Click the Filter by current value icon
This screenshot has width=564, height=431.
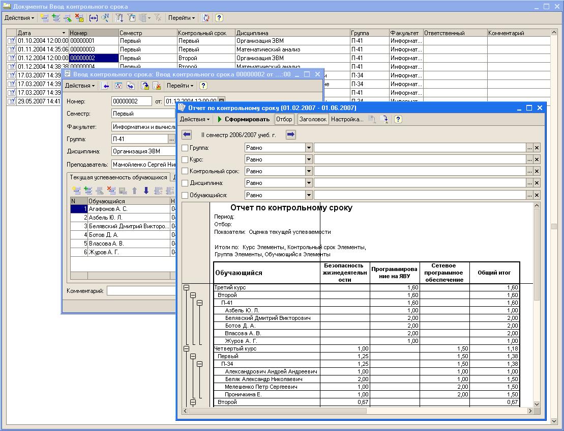point(131,18)
